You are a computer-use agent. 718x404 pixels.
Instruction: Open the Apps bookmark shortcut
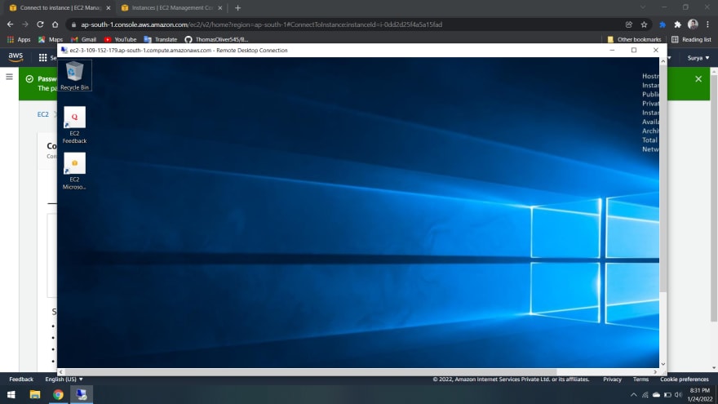coord(19,39)
